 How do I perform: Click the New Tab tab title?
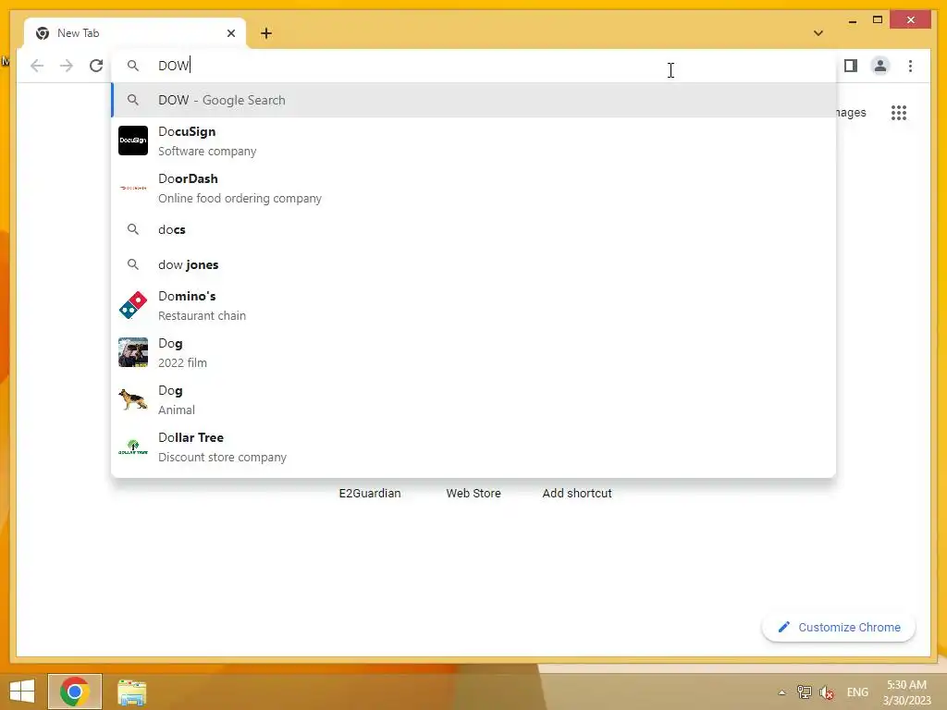coord(78,33)
